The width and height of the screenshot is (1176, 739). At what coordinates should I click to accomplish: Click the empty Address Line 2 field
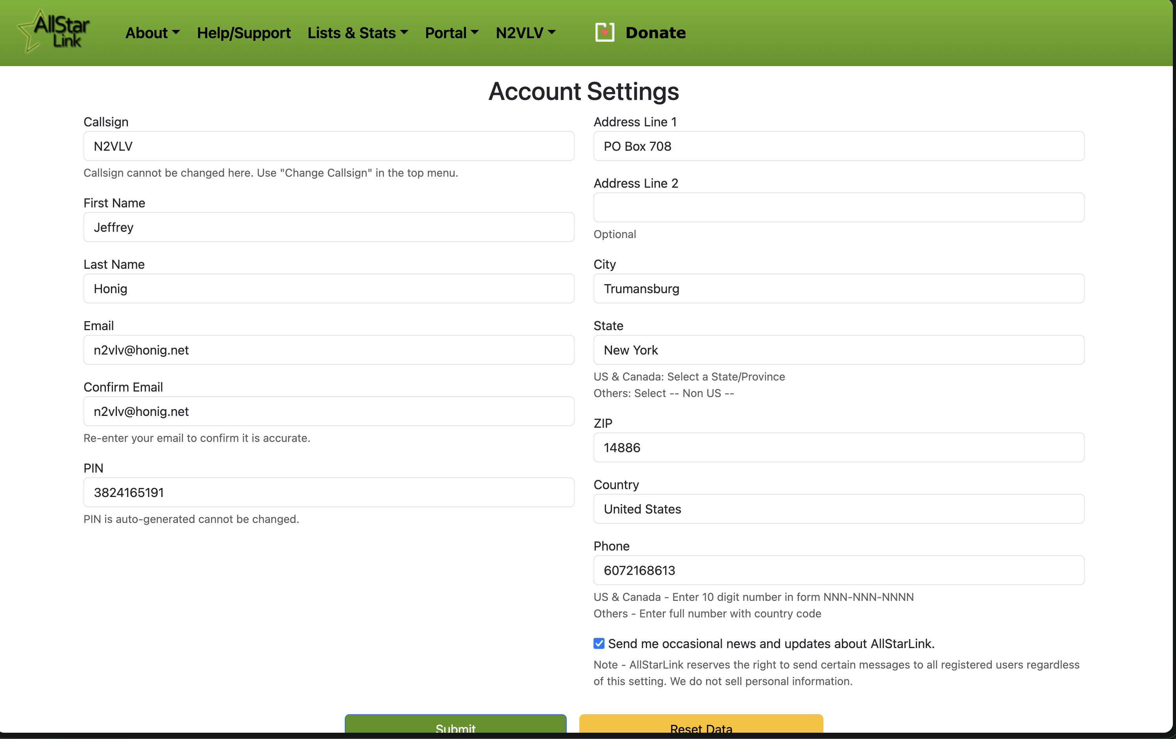[838, 207]
